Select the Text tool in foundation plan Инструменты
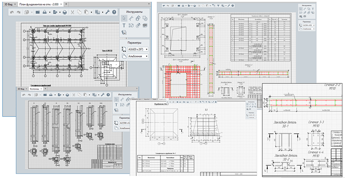This screenshot has height=178, width=345. click(124, 25)
